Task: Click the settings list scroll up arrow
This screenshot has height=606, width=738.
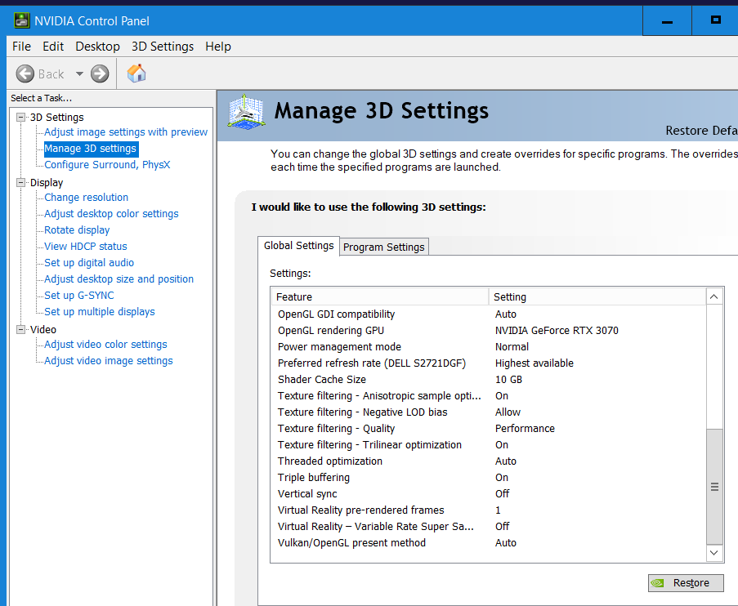Action: [x=714, y=296]
